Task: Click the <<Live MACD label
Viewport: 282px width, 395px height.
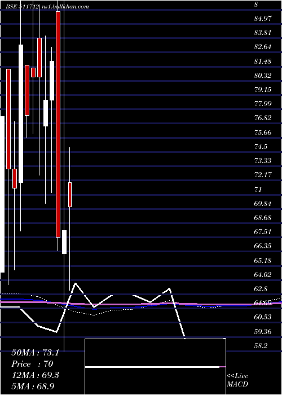Action: [237, 380]
